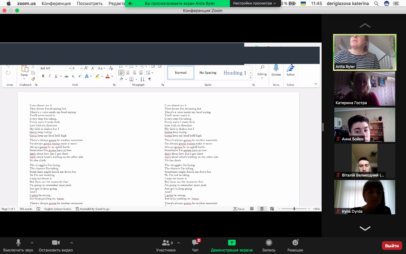
Task: Open Настройки просмотра dropdown
Action: (x=255, y=3)
